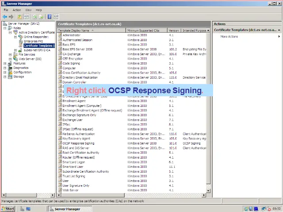Expand the Configuration tree node

point(5,72)
